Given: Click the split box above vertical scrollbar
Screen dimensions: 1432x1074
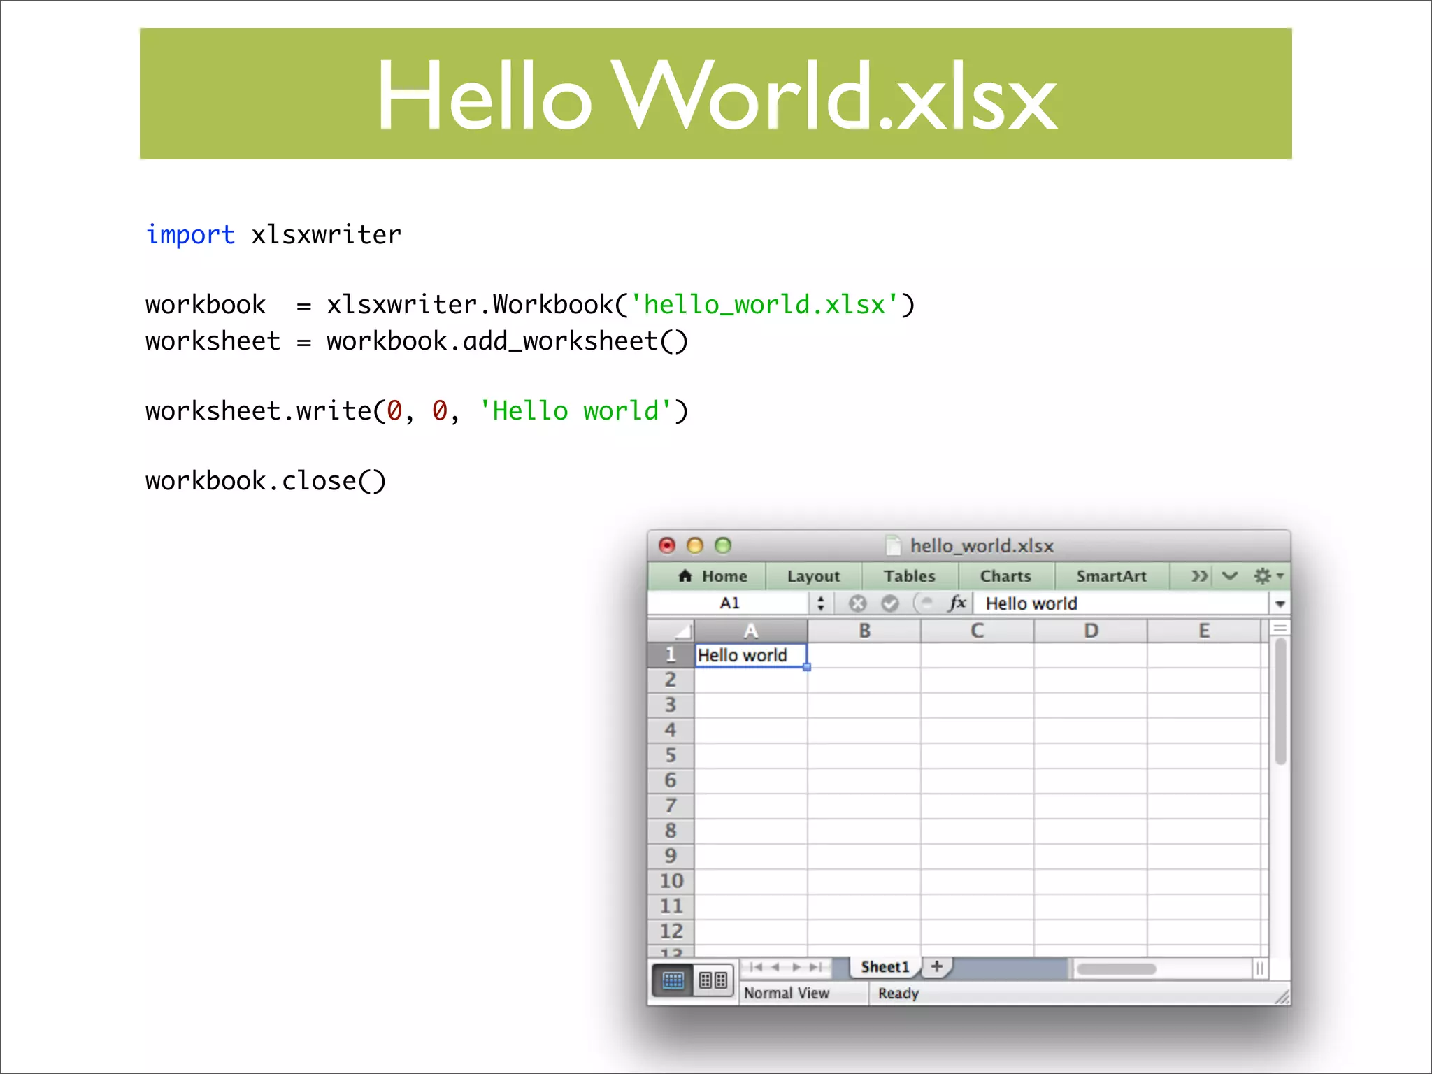Looking at the screenshot, I should [1280, 627].
